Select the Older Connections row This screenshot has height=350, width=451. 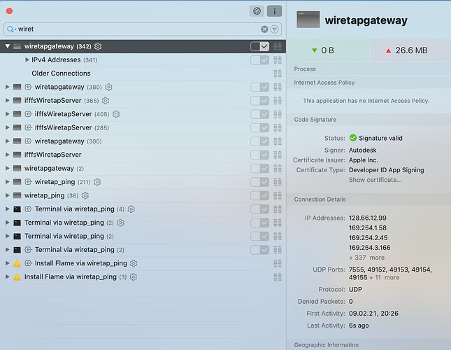point(143,73)
